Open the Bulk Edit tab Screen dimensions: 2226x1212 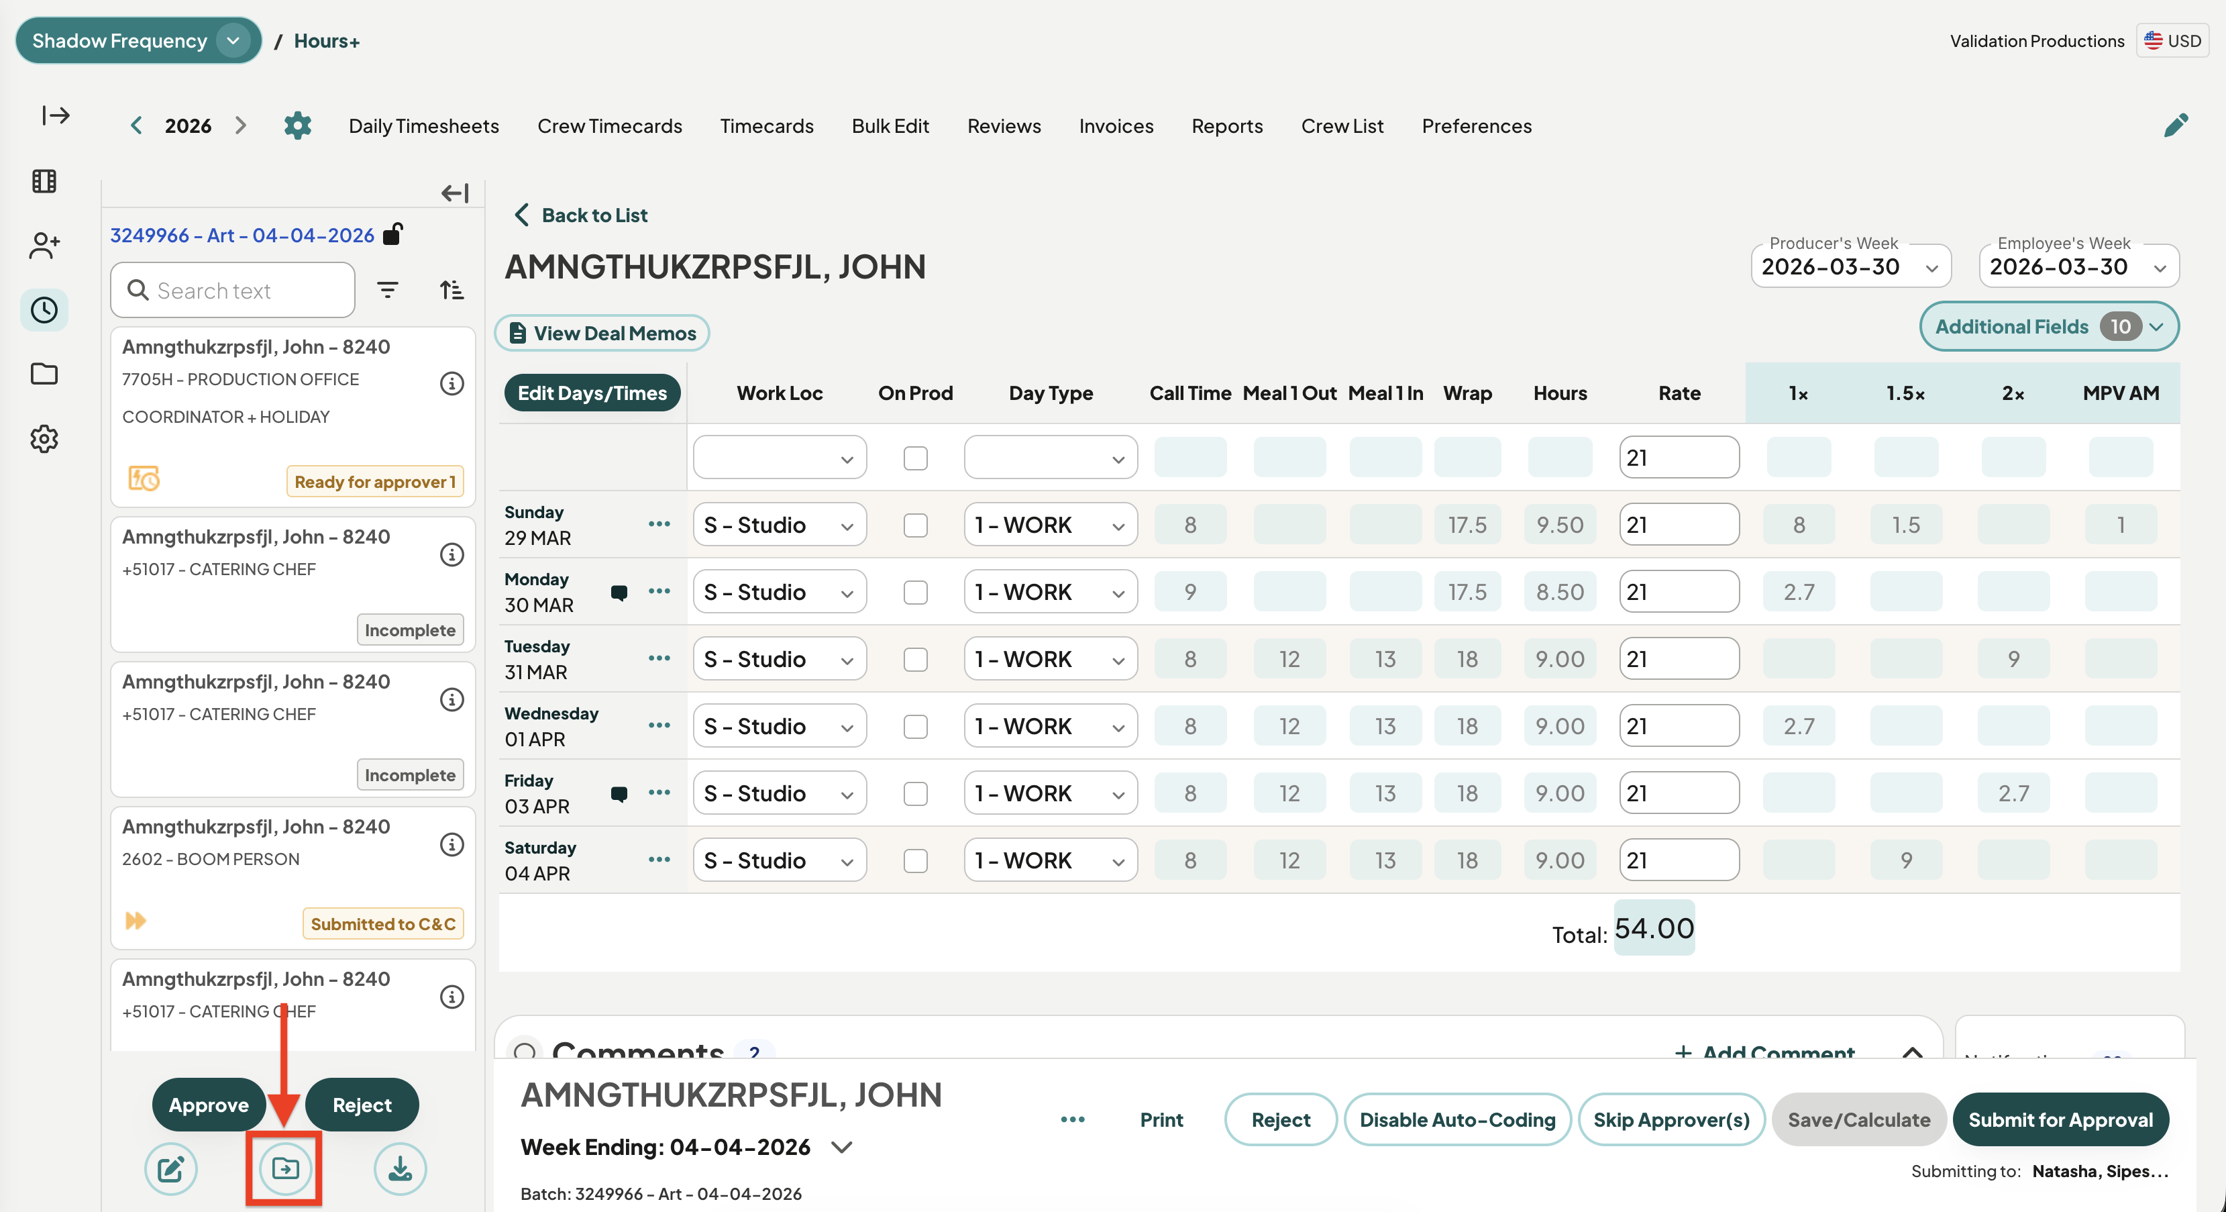890,125
